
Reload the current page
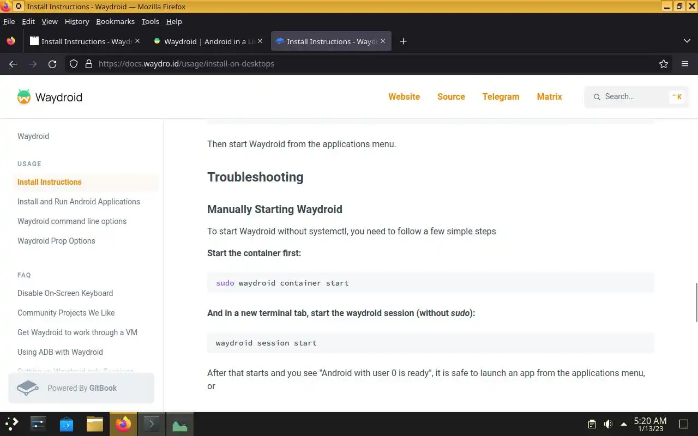point(52,64)
